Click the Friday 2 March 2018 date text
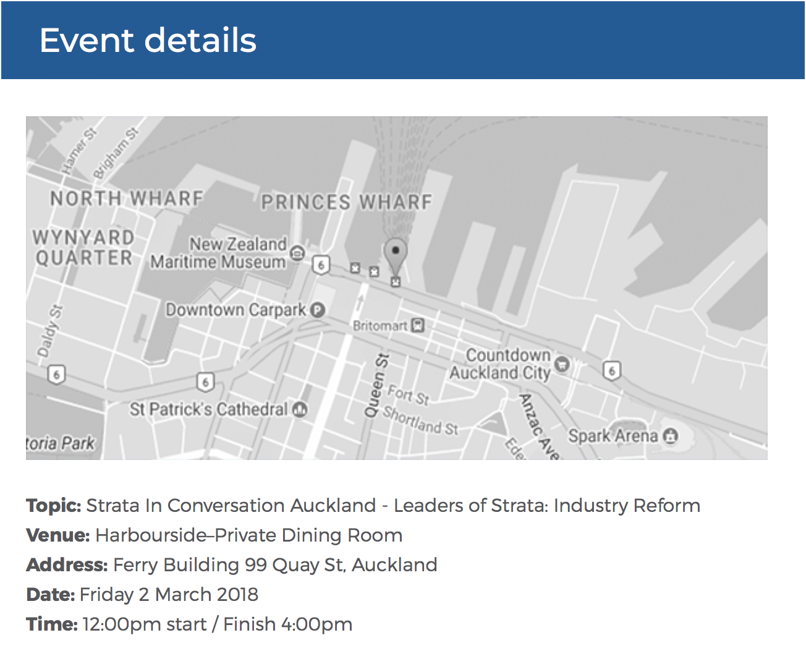This screenshot has height=664, width=806. tap(169, 594)
